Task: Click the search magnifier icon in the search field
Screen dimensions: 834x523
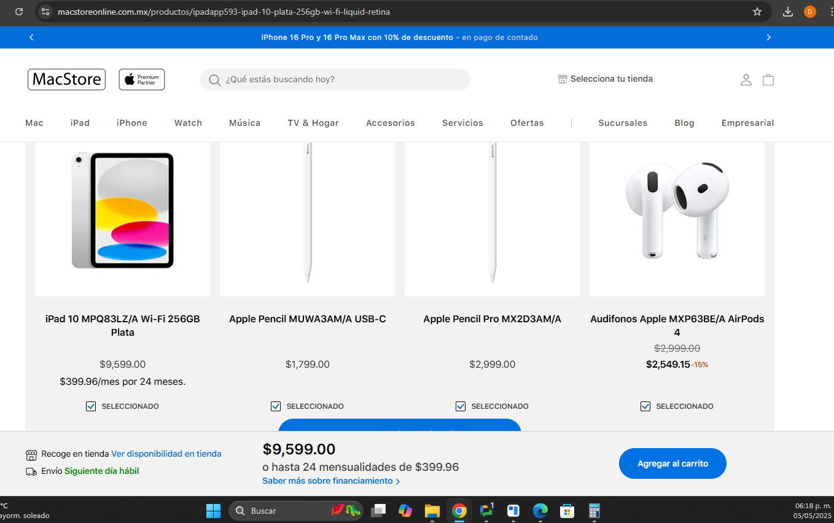Action: (x=214, y=80)
